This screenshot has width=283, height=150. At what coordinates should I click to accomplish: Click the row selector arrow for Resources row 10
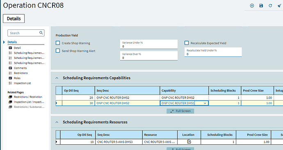[x=57, y=142]
